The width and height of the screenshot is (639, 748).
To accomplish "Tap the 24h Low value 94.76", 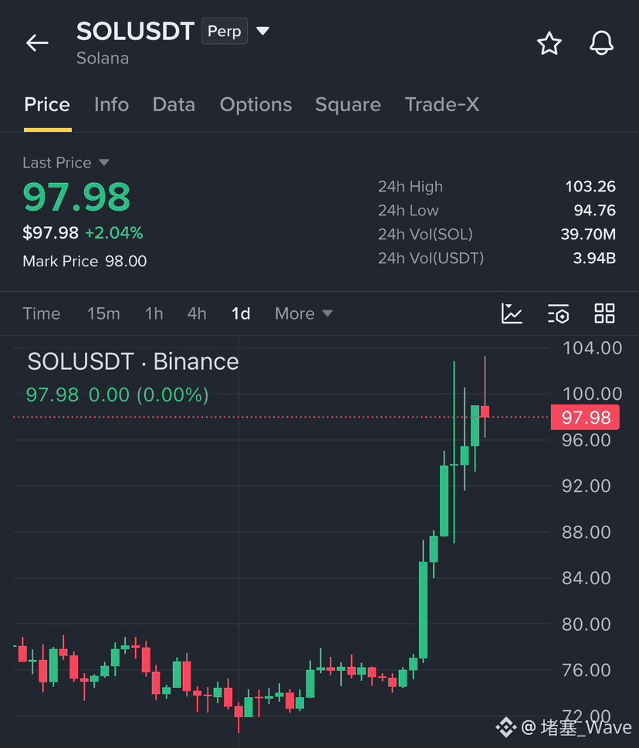I will pos(595,210).
